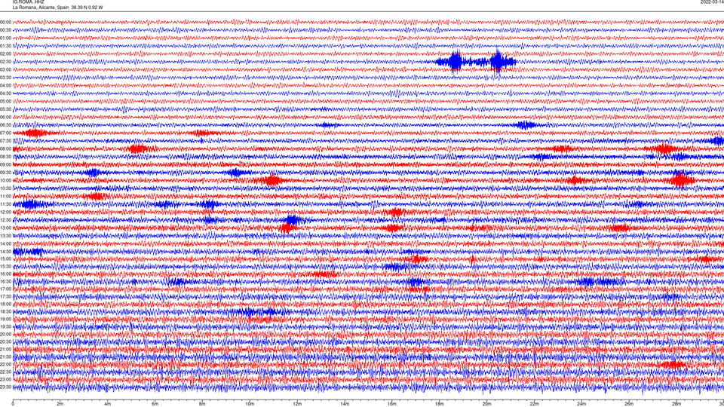This screenshot has width=724, height=407.
Task: Select the 04:00 trace time label
Action: (5, 85)
